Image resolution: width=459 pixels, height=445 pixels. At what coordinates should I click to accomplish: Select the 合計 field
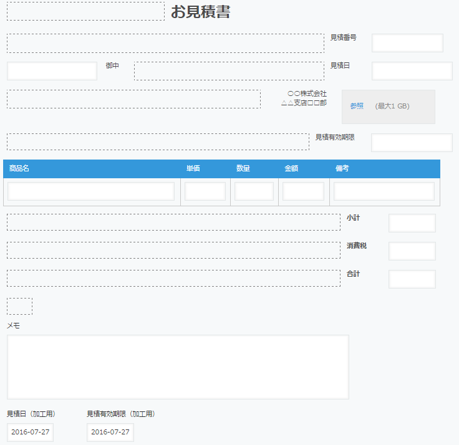pyautogui.click(x=412, y=279)
